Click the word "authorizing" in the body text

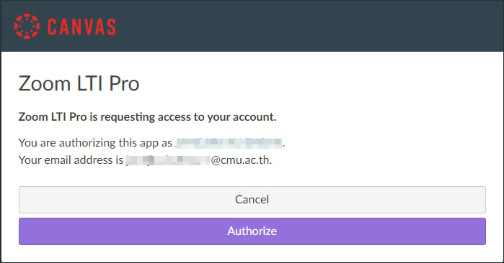[87, 143]
